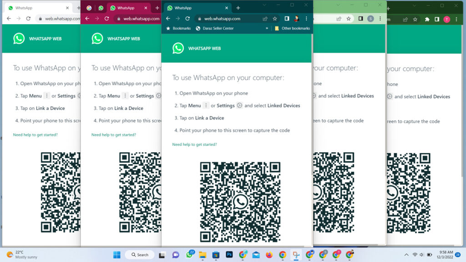Screen dimensions: 466x262
Task: Open the share icon in the front window address bar
Action: click(265, 19)
